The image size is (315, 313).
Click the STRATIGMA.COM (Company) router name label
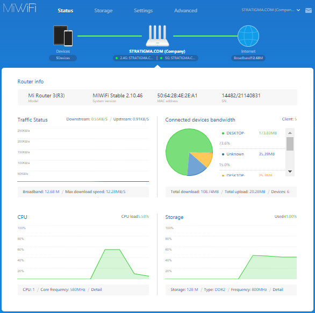tap(157, 51)
